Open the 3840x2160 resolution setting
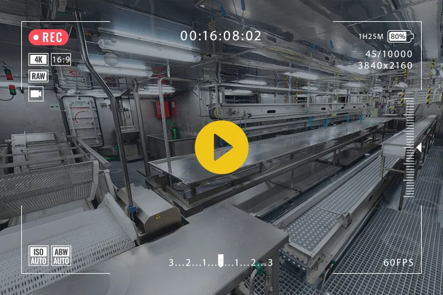This screenshot has height=295, width=443. click(385, 65)
